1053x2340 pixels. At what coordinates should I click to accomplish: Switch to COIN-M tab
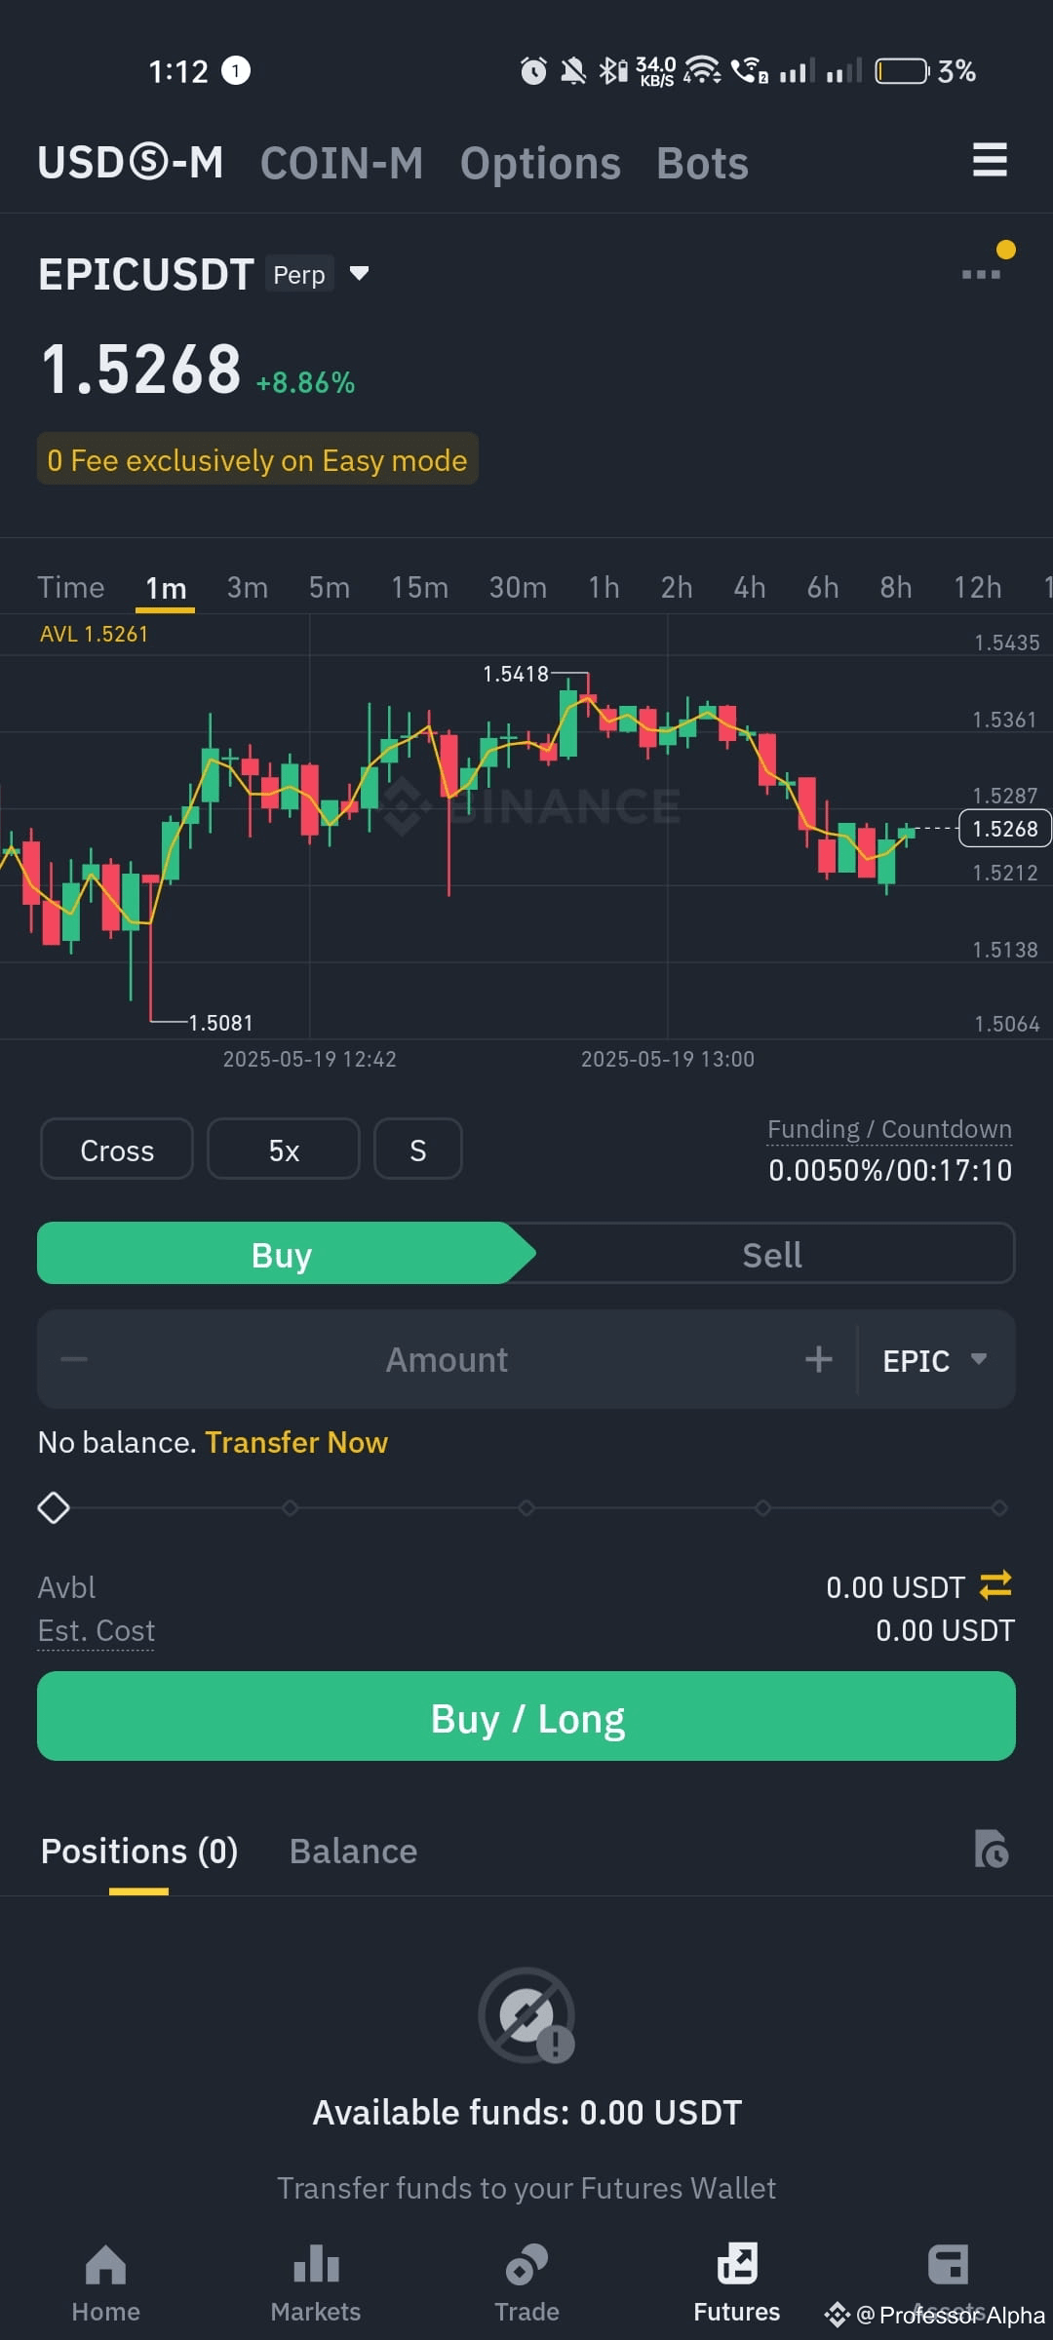pyautogui.click(x=341, y=163)
